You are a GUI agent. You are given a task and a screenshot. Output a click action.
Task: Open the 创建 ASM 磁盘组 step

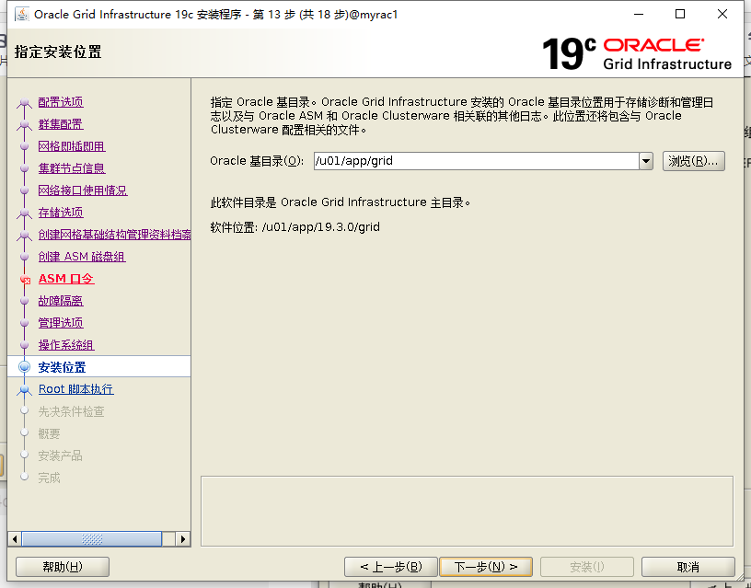pyautogui.click(x=82, y=257)
